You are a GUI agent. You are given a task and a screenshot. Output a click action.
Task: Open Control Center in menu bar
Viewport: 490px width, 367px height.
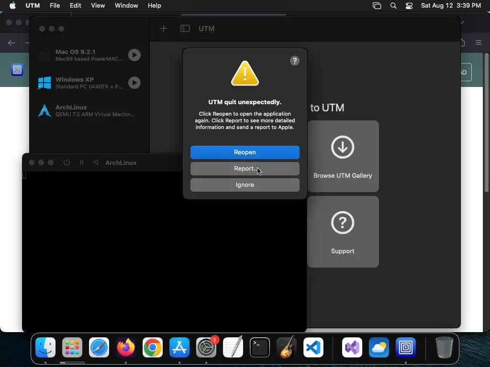(409, 6)
